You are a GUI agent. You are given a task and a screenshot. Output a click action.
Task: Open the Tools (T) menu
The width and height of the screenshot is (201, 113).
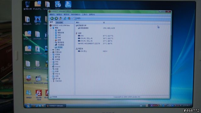click(x=85, y=15)
